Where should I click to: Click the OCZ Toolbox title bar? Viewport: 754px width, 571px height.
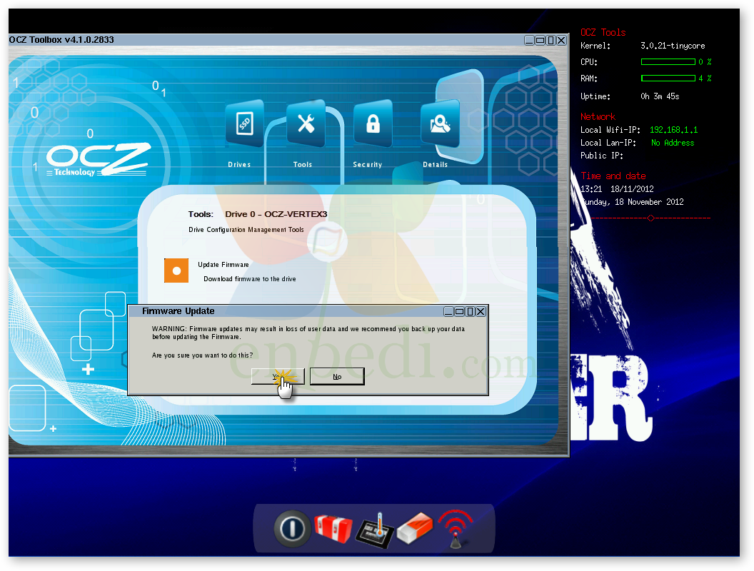tap(214, 40)
